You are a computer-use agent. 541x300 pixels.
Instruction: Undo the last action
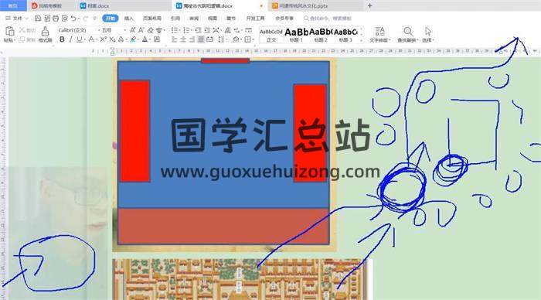coord(73,18)
